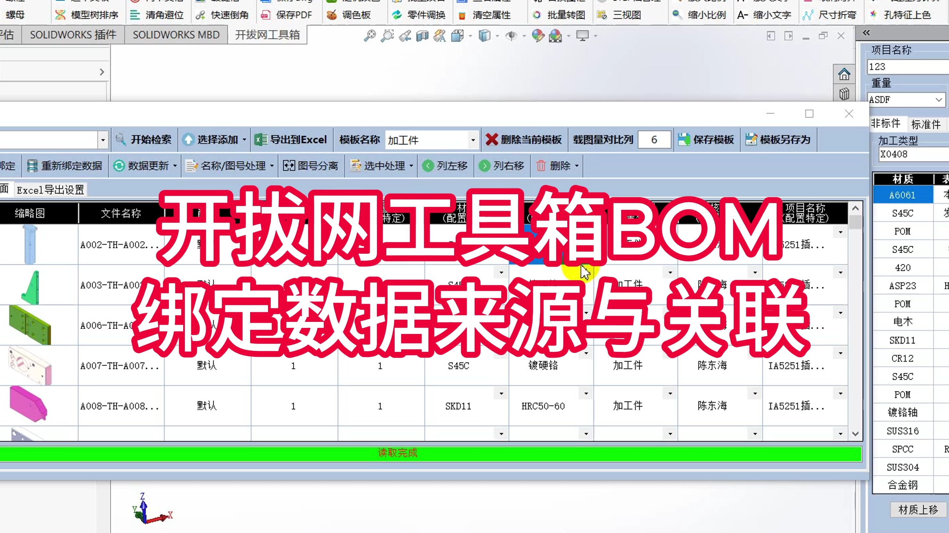Click section view icon in view toolbar
Viewport: 949px width, 533px height.
tap(422, 36)
